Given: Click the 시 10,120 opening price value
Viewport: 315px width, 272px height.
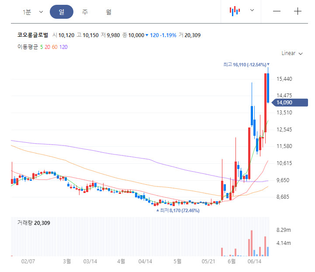Looking at the screenshot, I should (63, 35).
